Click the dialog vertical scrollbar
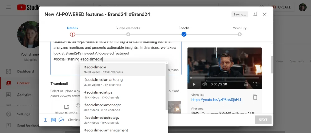The image size is (311, 133). (272, 65)
